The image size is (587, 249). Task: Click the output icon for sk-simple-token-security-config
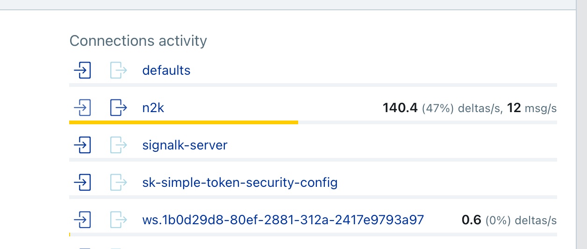[119, 182]
